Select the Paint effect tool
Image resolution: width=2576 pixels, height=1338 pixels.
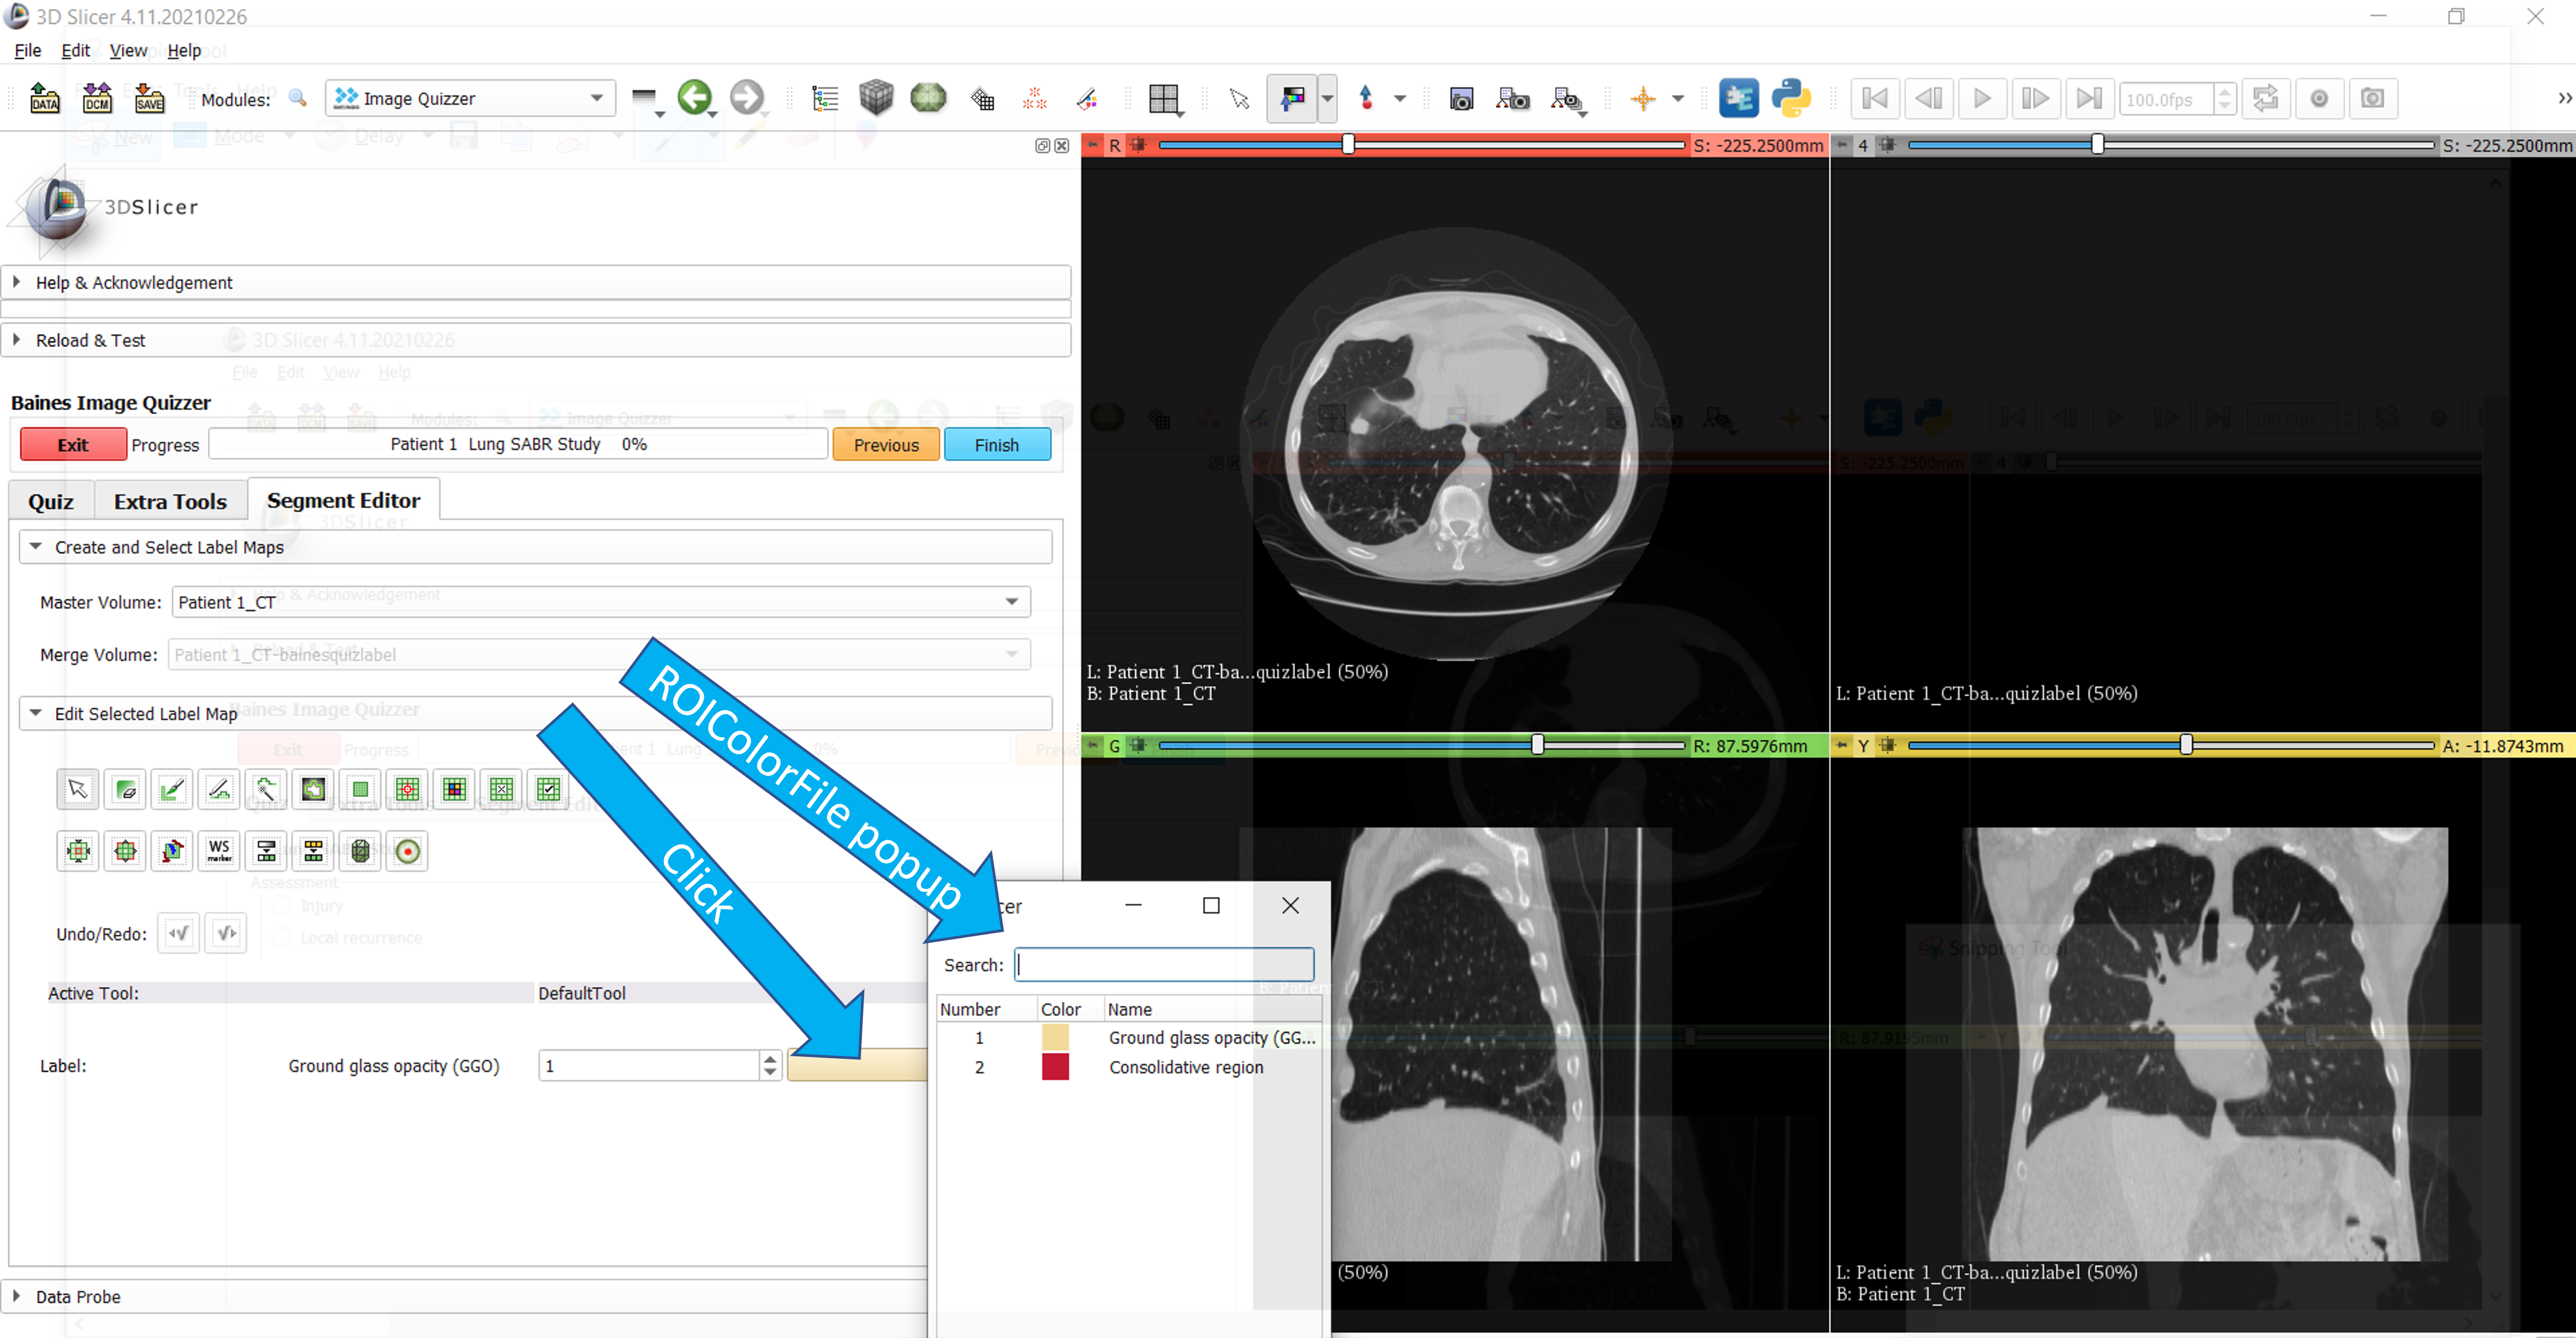(173, 790)
